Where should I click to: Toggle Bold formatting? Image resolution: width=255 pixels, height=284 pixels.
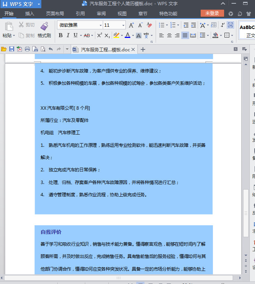(x=61, y=35)
